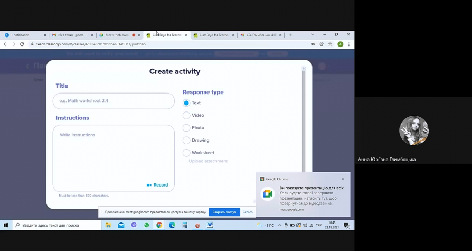
Task: Bookmark this page with the star icon
Action: [x=330, y=44]
